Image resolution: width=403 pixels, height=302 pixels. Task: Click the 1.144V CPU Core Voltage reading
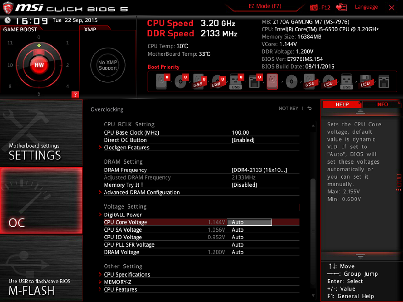pyautogui.click(x=216, y=222)
